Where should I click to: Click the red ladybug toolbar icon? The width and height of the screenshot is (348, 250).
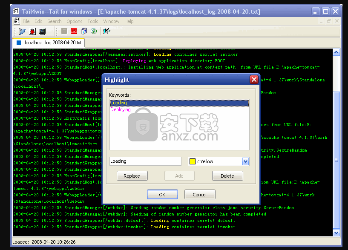32,31
